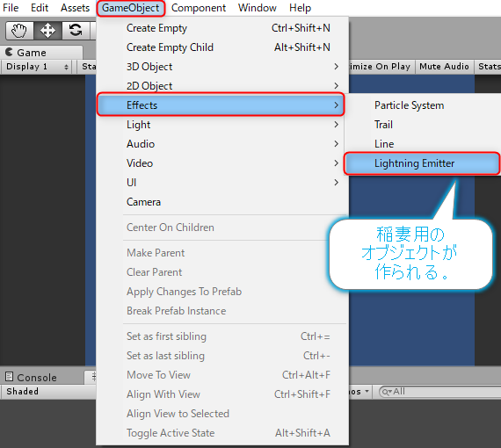The height and width of the screenshot is (448, 501).
Task: Choose Camera from GameObject menu
Action: pyautogui.click(x=222, y=202)
